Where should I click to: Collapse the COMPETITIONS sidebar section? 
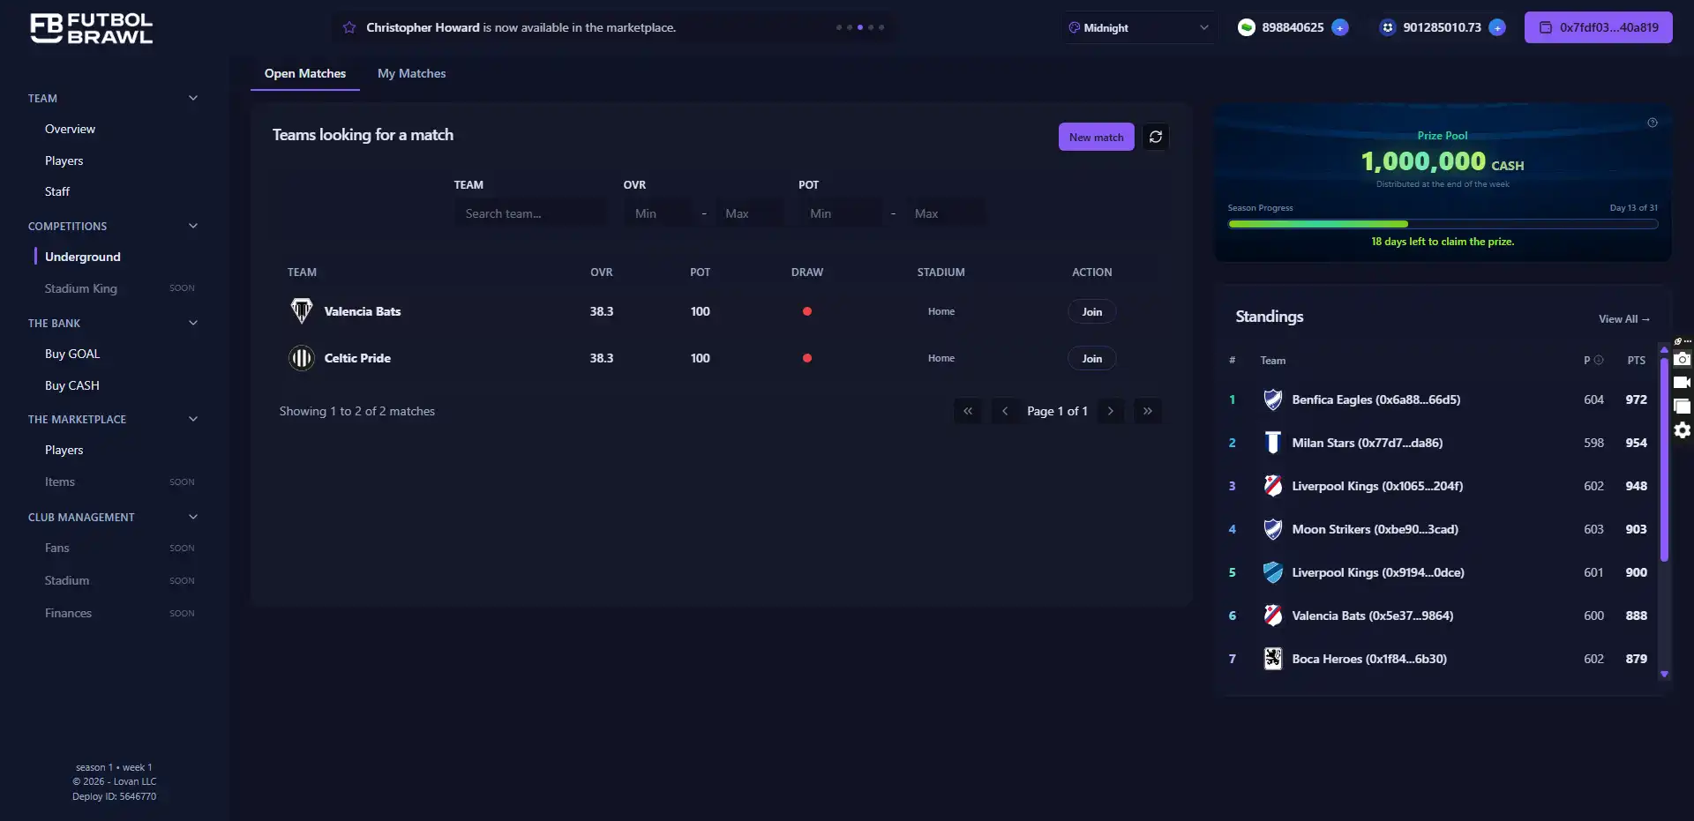click(x=193, y=226)
